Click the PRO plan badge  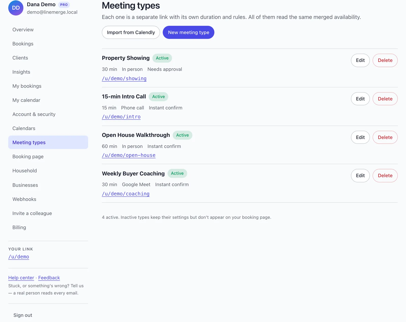(x=64, y=5)
